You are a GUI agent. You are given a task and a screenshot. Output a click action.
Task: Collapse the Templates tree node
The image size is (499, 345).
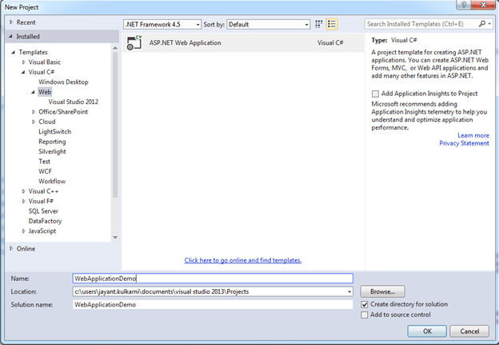click(x=13, y=52)
